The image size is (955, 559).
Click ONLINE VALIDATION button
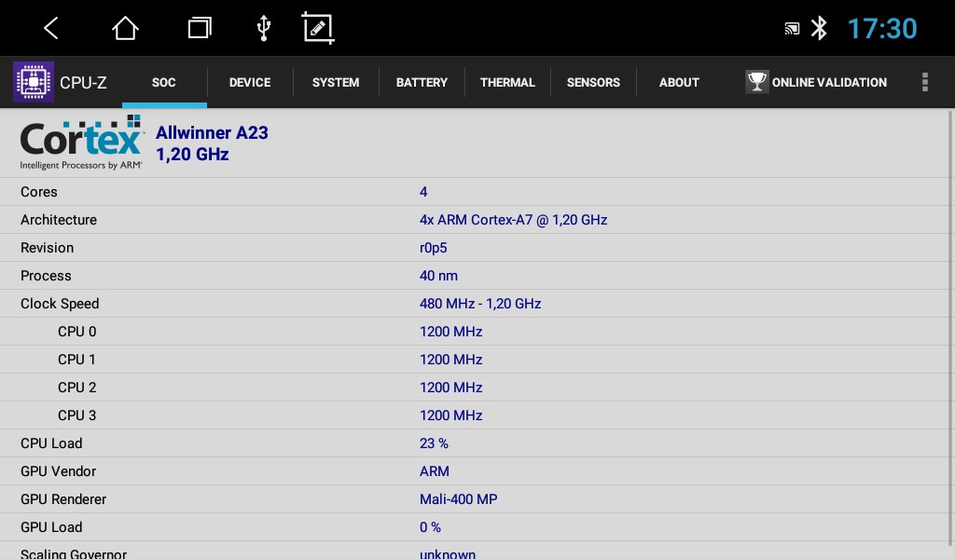pos(816,82)
